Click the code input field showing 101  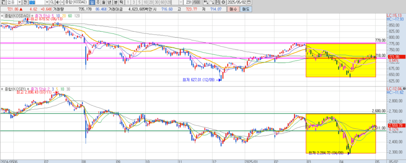[37, 2]
